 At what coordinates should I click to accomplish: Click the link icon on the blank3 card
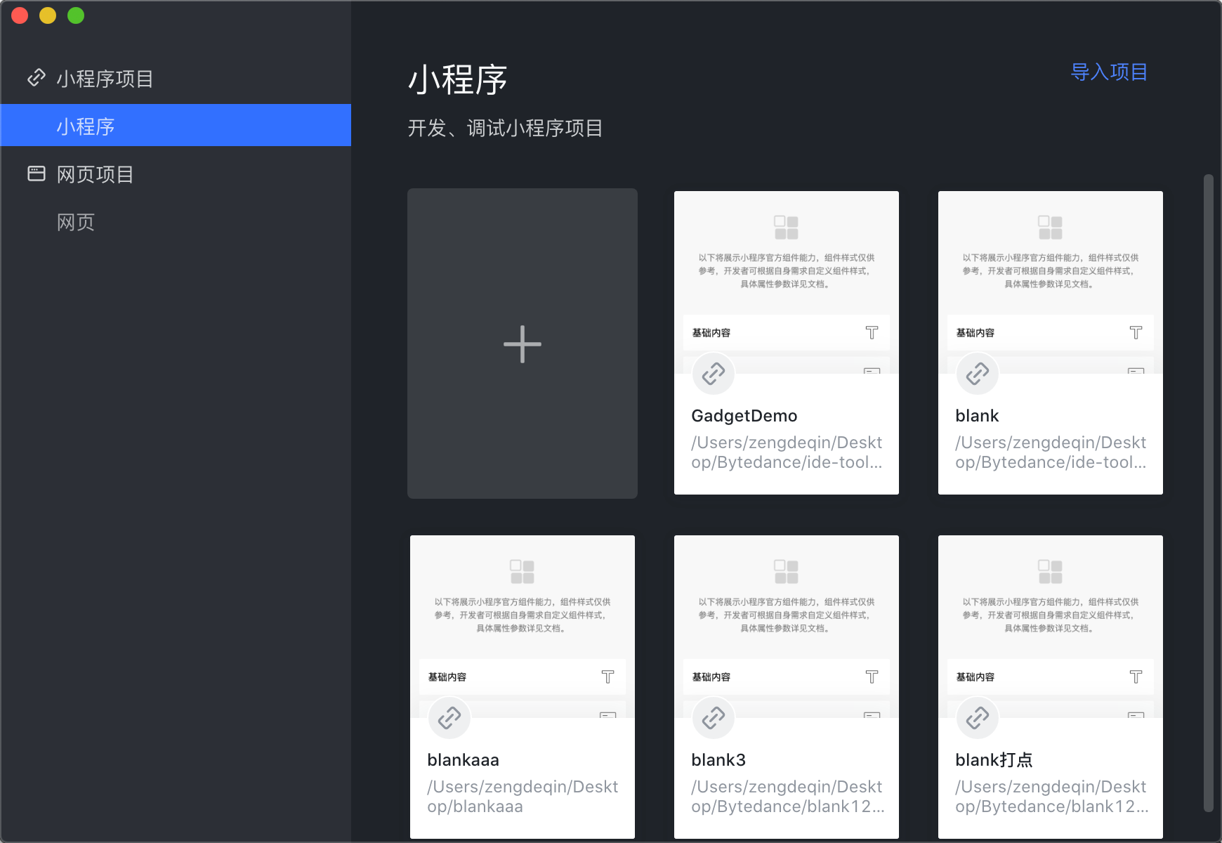click(x=713, y=717)
